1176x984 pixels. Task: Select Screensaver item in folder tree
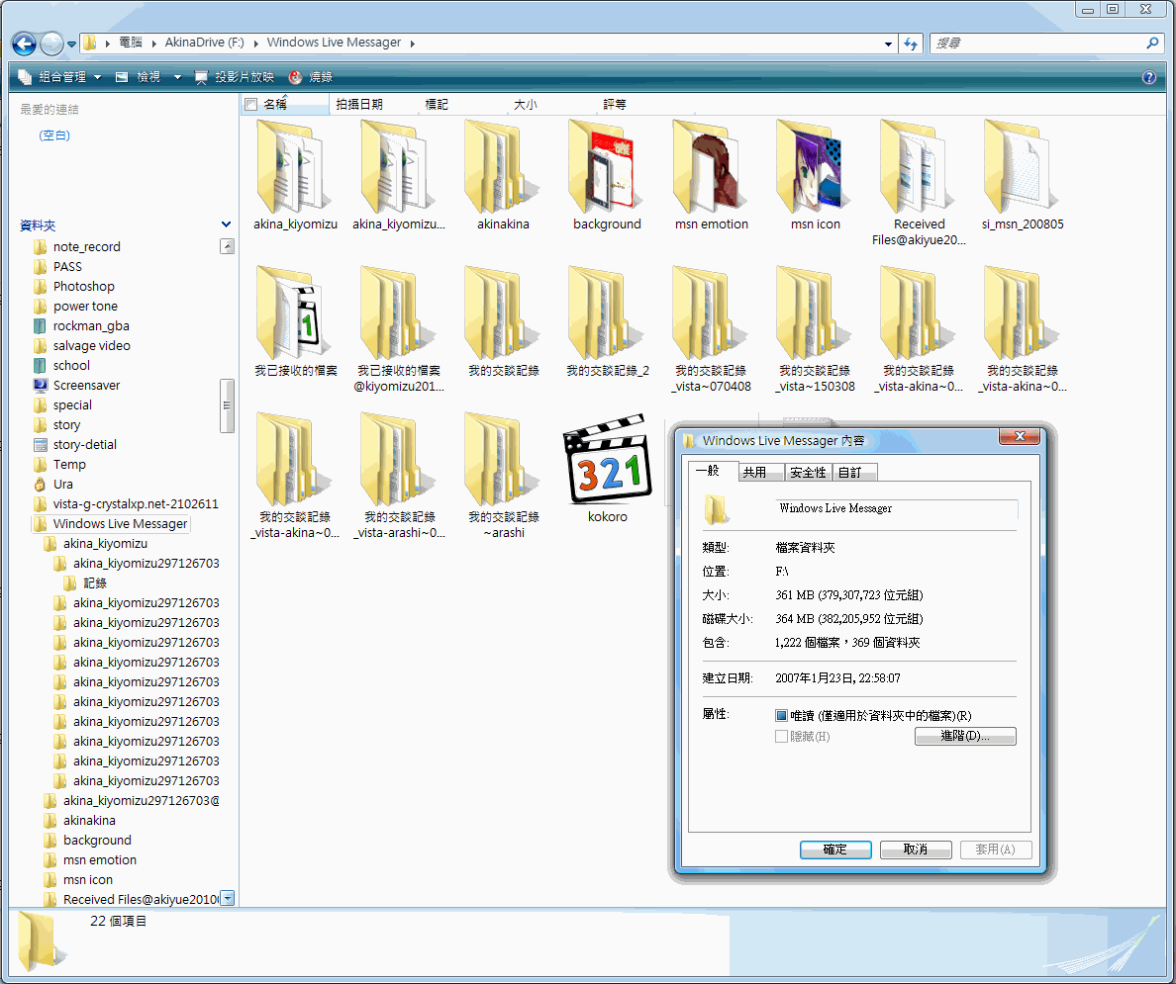86,386
